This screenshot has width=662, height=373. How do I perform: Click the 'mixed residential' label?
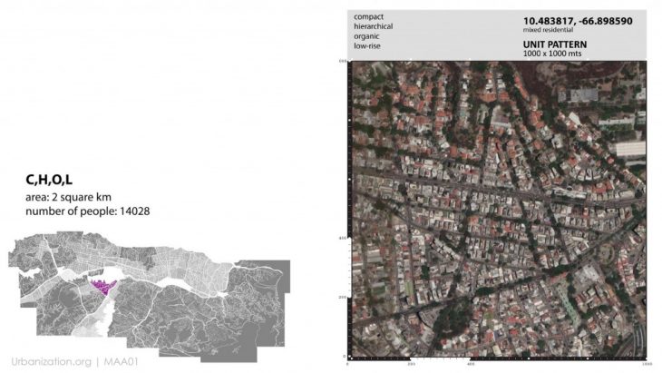pos(548,30)
